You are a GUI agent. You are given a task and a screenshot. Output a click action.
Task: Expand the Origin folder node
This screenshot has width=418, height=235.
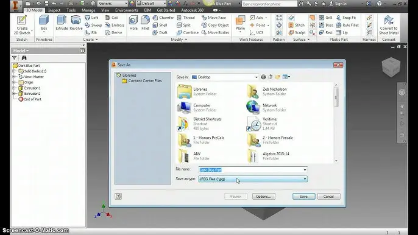pos(14,82)
